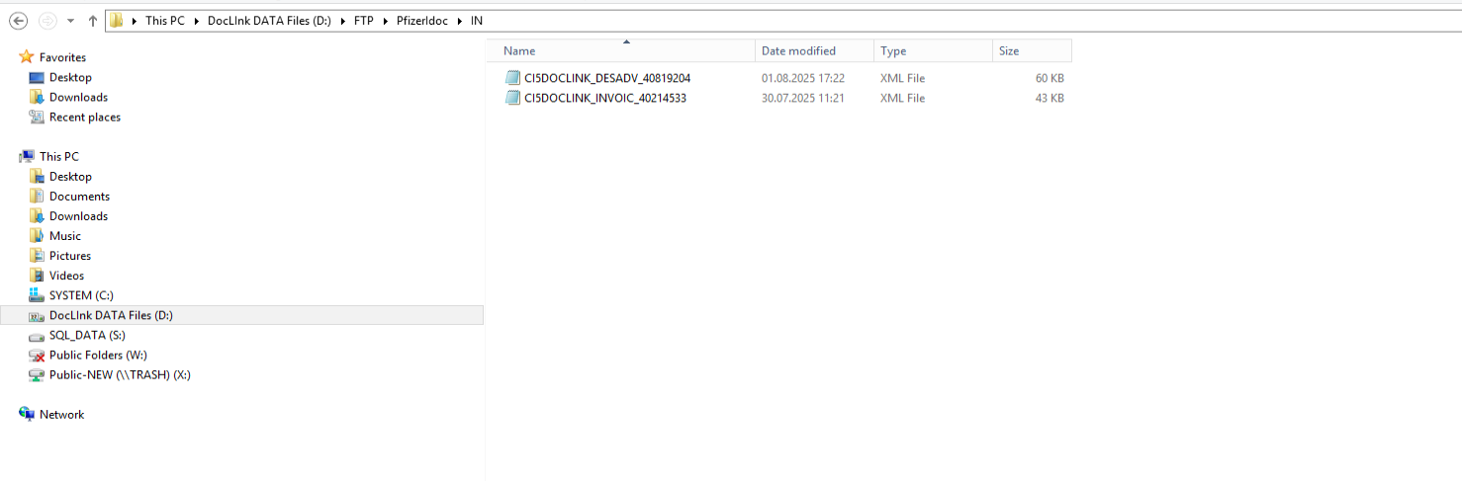The width and height of the screenshot is (1462, 481).
Task: Click Public-NEW (\\TRASH) (X:) drive icon
Action: 37,374
